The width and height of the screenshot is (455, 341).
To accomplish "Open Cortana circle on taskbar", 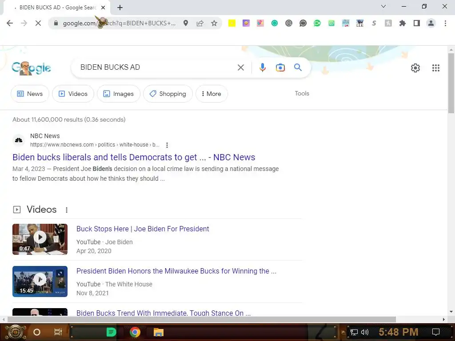I will 36,332.
